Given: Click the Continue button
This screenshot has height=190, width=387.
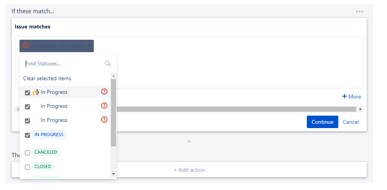Looking at the screenshot, I should coord(322,122).
